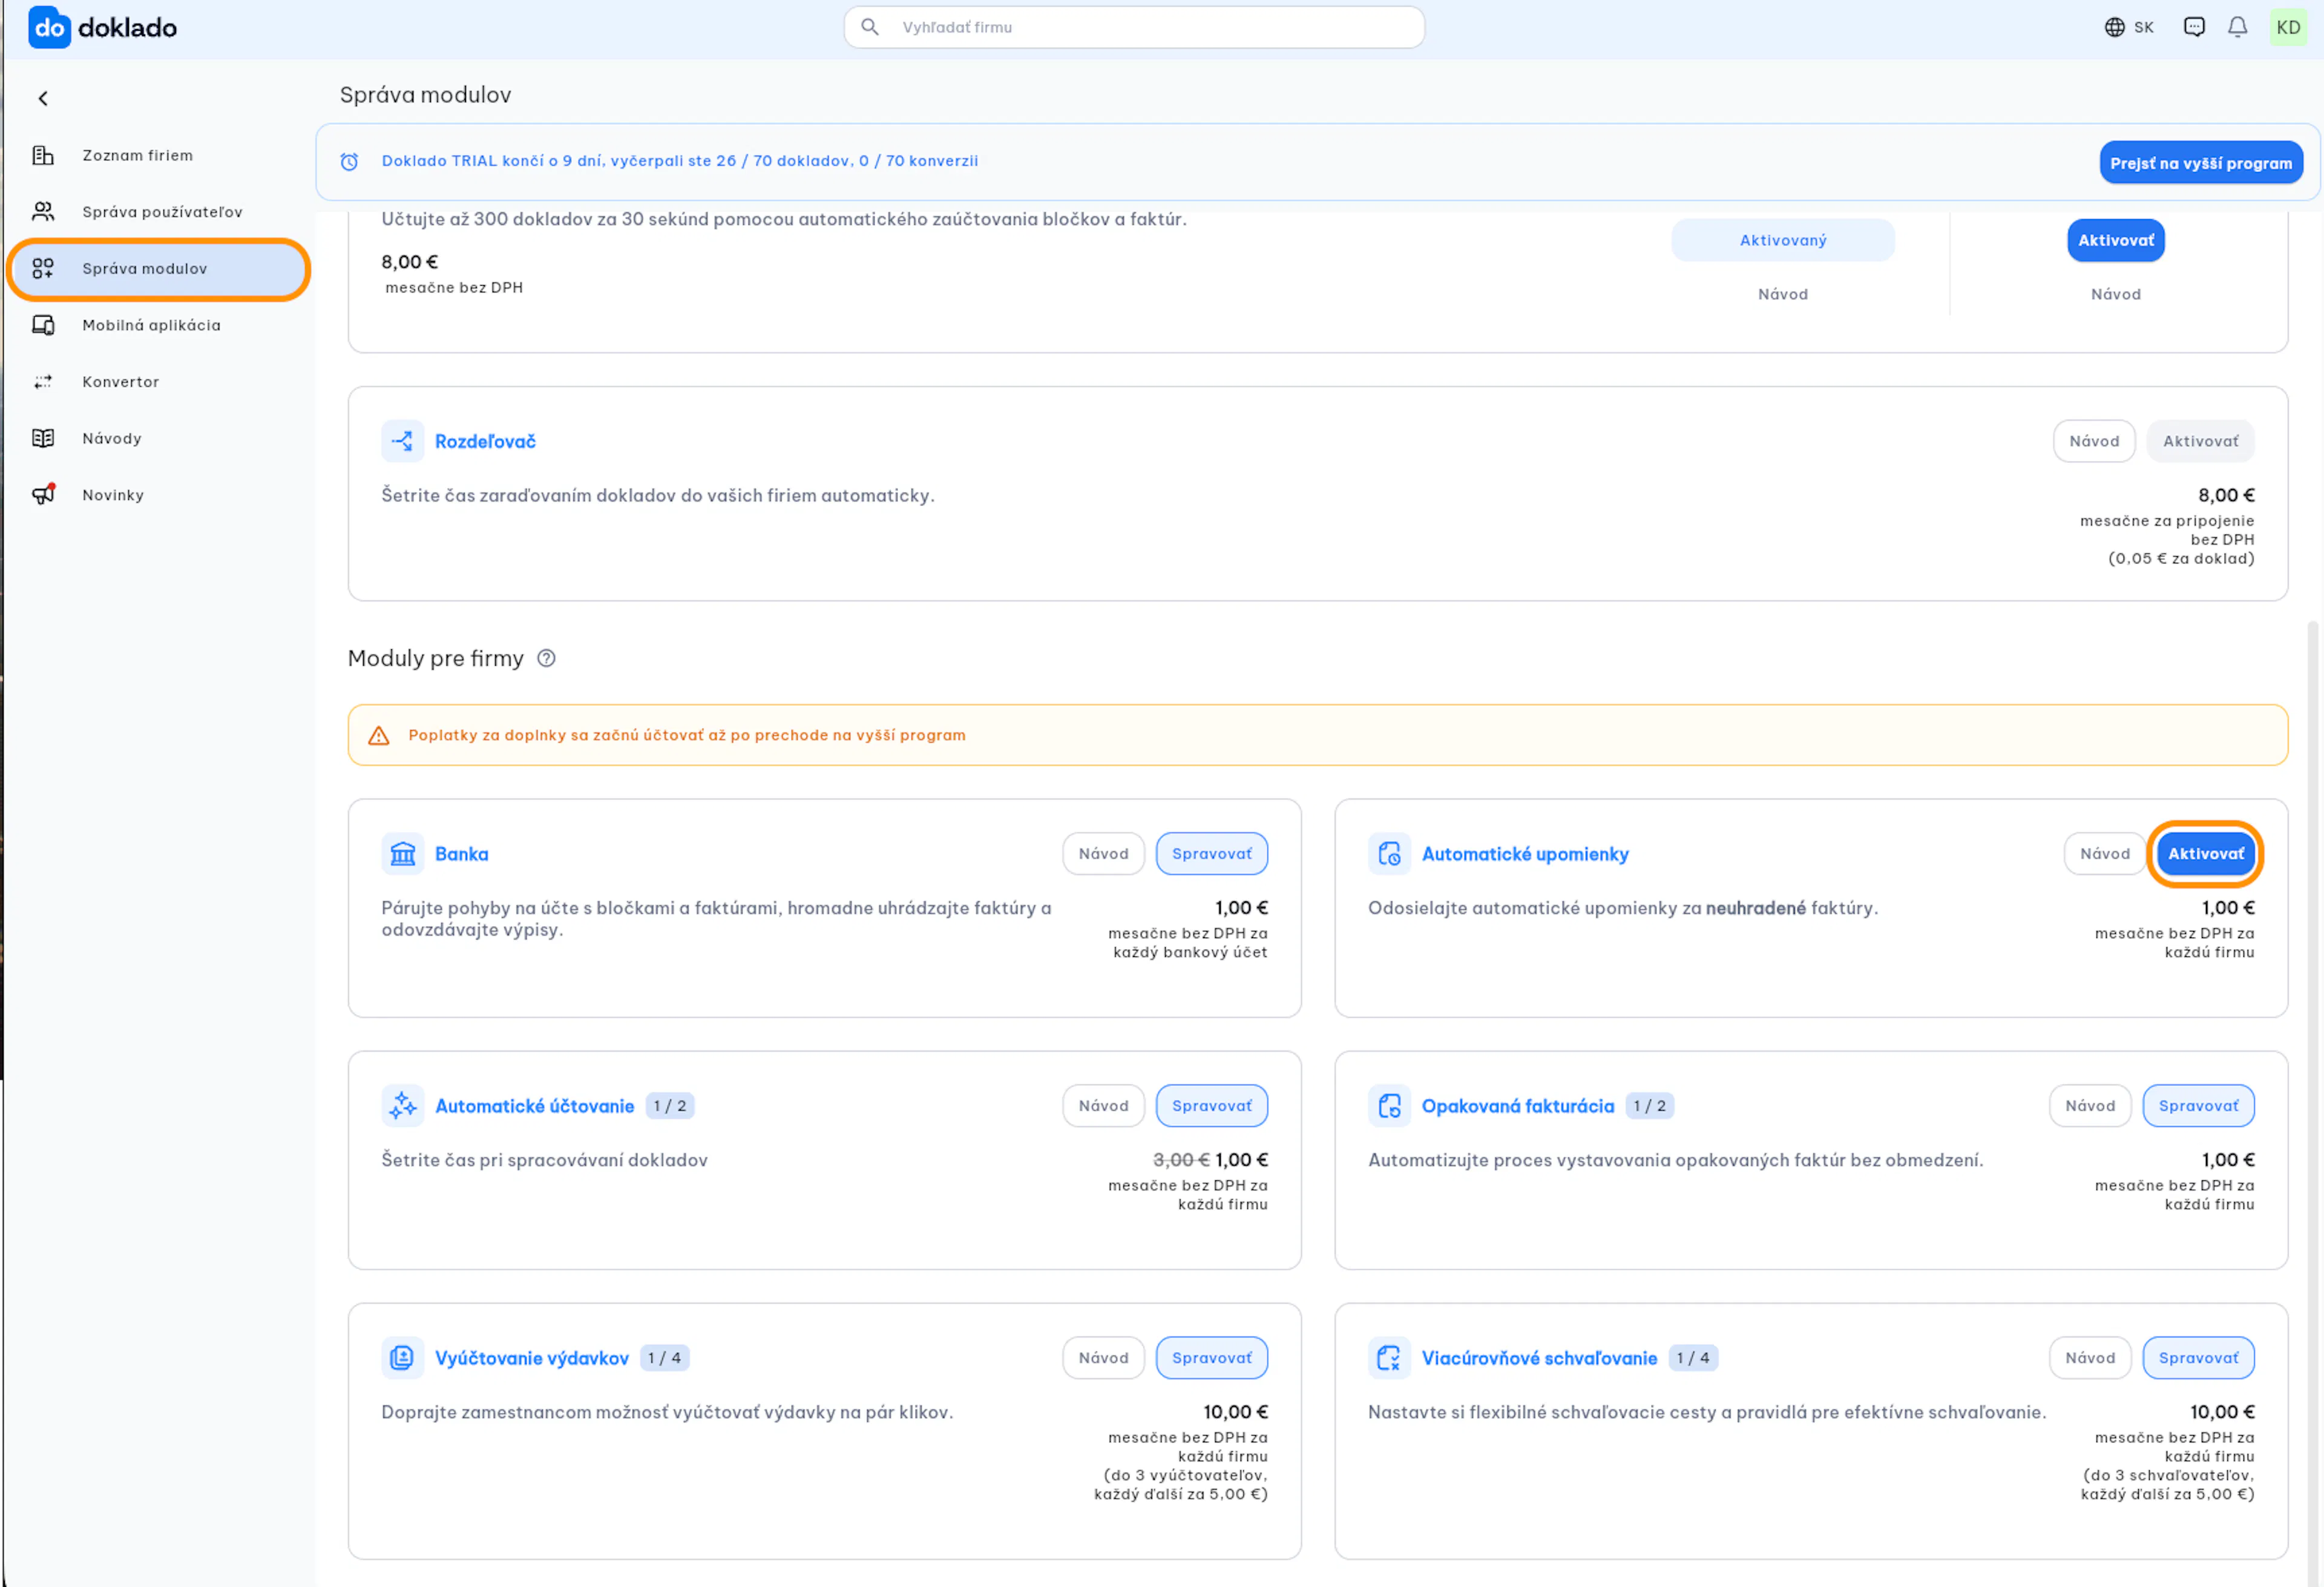Image resolution: width=2324 pixels, height=1587 pixels.
Task: Open the notifications bell
Action: coord(2238,27)
